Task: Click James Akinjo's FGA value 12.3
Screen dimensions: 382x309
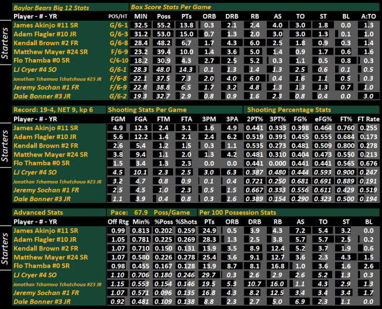Action: click(141, 128)
